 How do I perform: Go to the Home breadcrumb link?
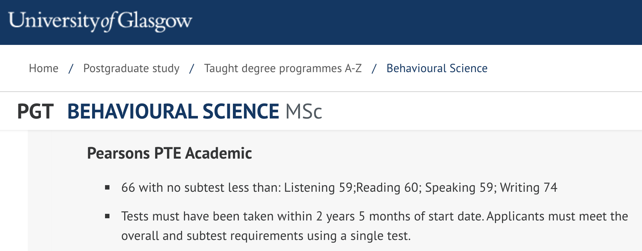[x=43, y=68]
